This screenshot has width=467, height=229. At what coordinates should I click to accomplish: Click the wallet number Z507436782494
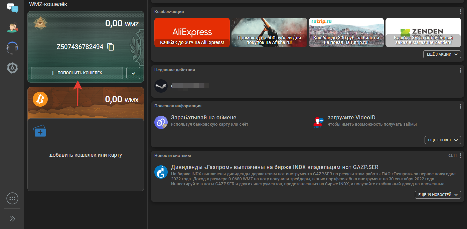tap(80, 47)
